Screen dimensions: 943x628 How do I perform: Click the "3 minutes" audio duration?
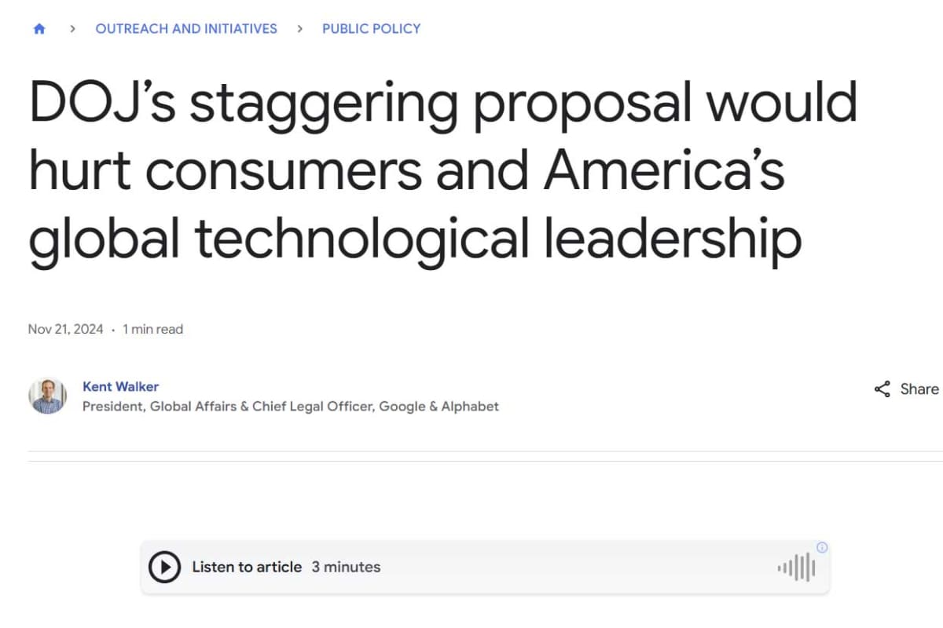coord(346,567)
